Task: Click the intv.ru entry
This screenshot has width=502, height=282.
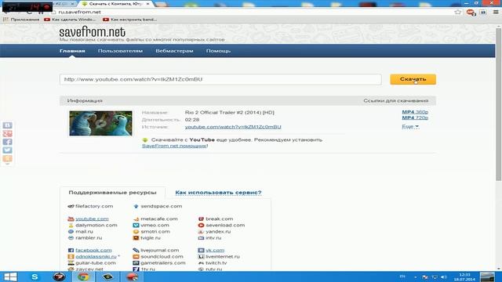Action: pos(209,238)
